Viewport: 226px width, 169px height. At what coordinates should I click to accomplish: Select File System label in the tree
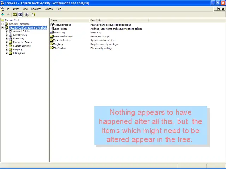19,53
